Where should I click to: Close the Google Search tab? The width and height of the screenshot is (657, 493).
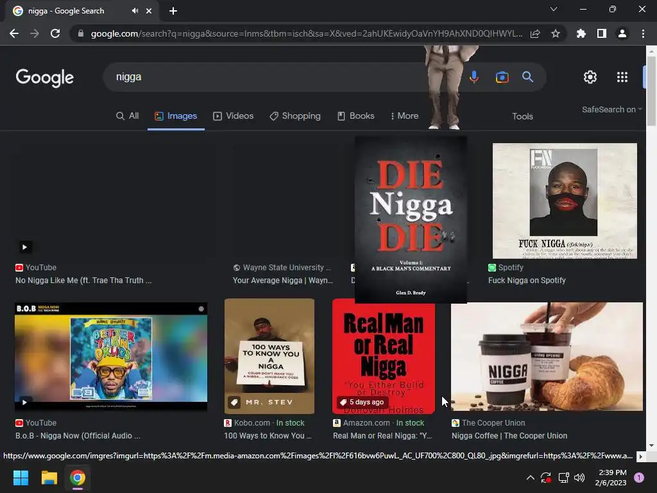tap(149, 11)
